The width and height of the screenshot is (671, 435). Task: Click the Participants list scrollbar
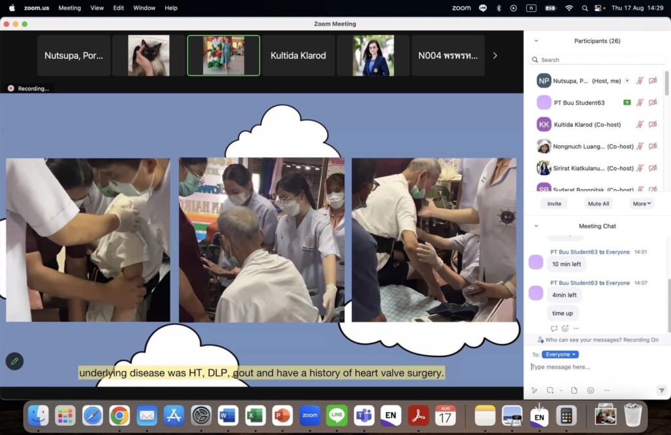coord(667,85)
